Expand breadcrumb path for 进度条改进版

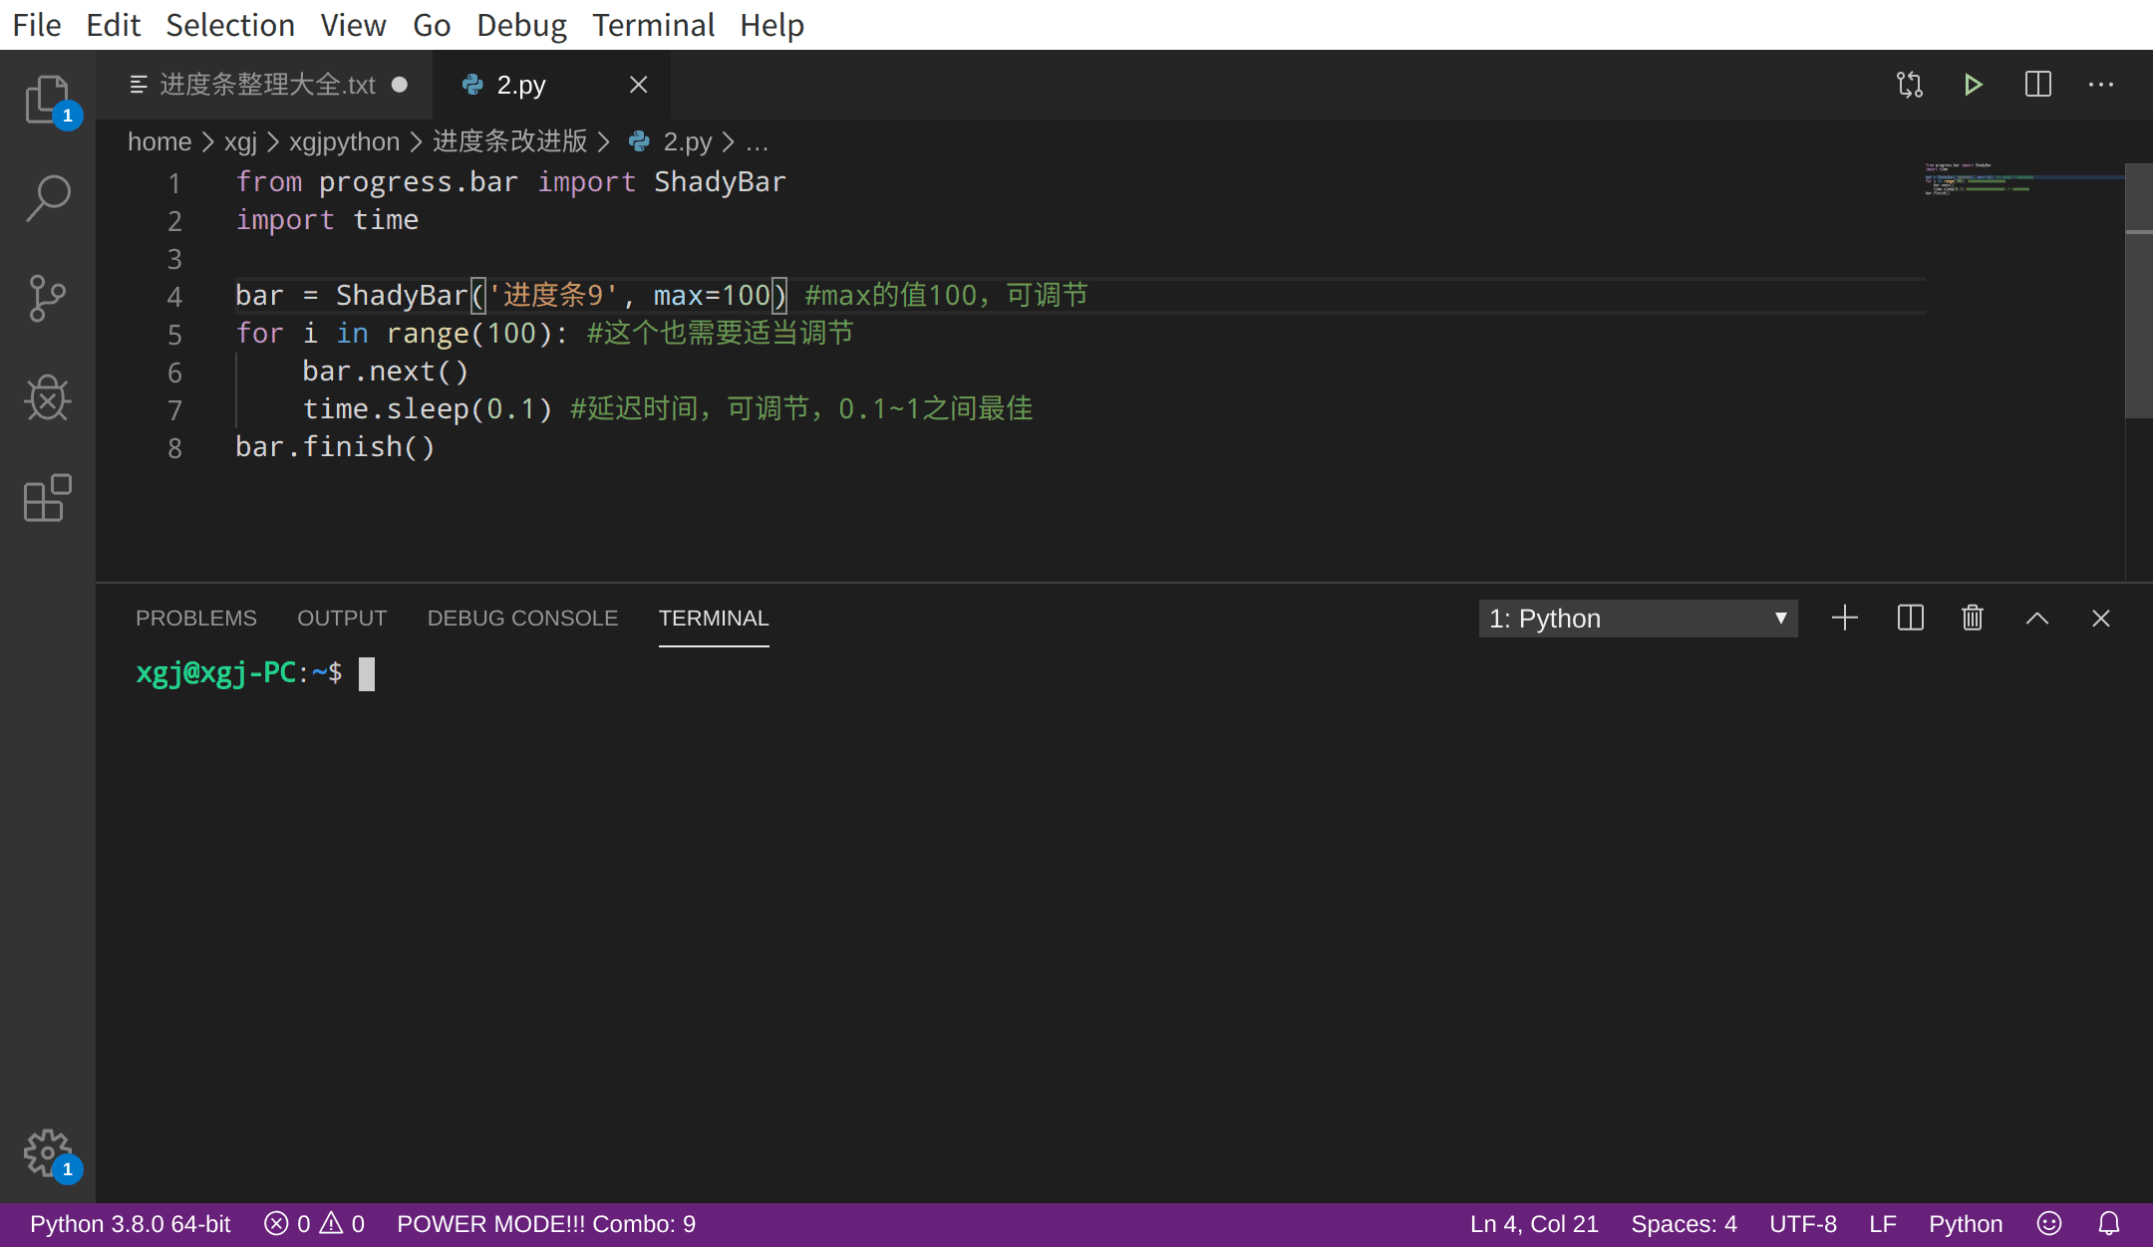coord(512,141)
